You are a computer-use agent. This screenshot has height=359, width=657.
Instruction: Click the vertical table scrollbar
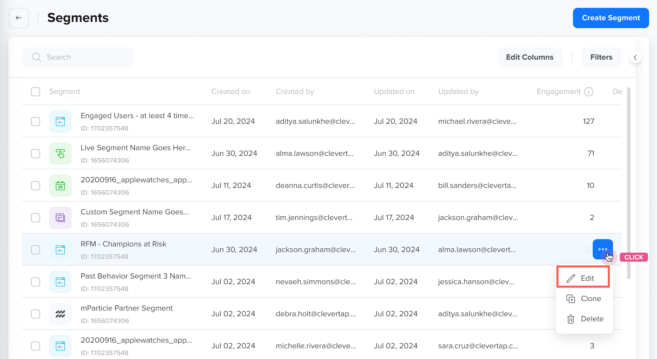pyautogui.click(x=629, y=183)
